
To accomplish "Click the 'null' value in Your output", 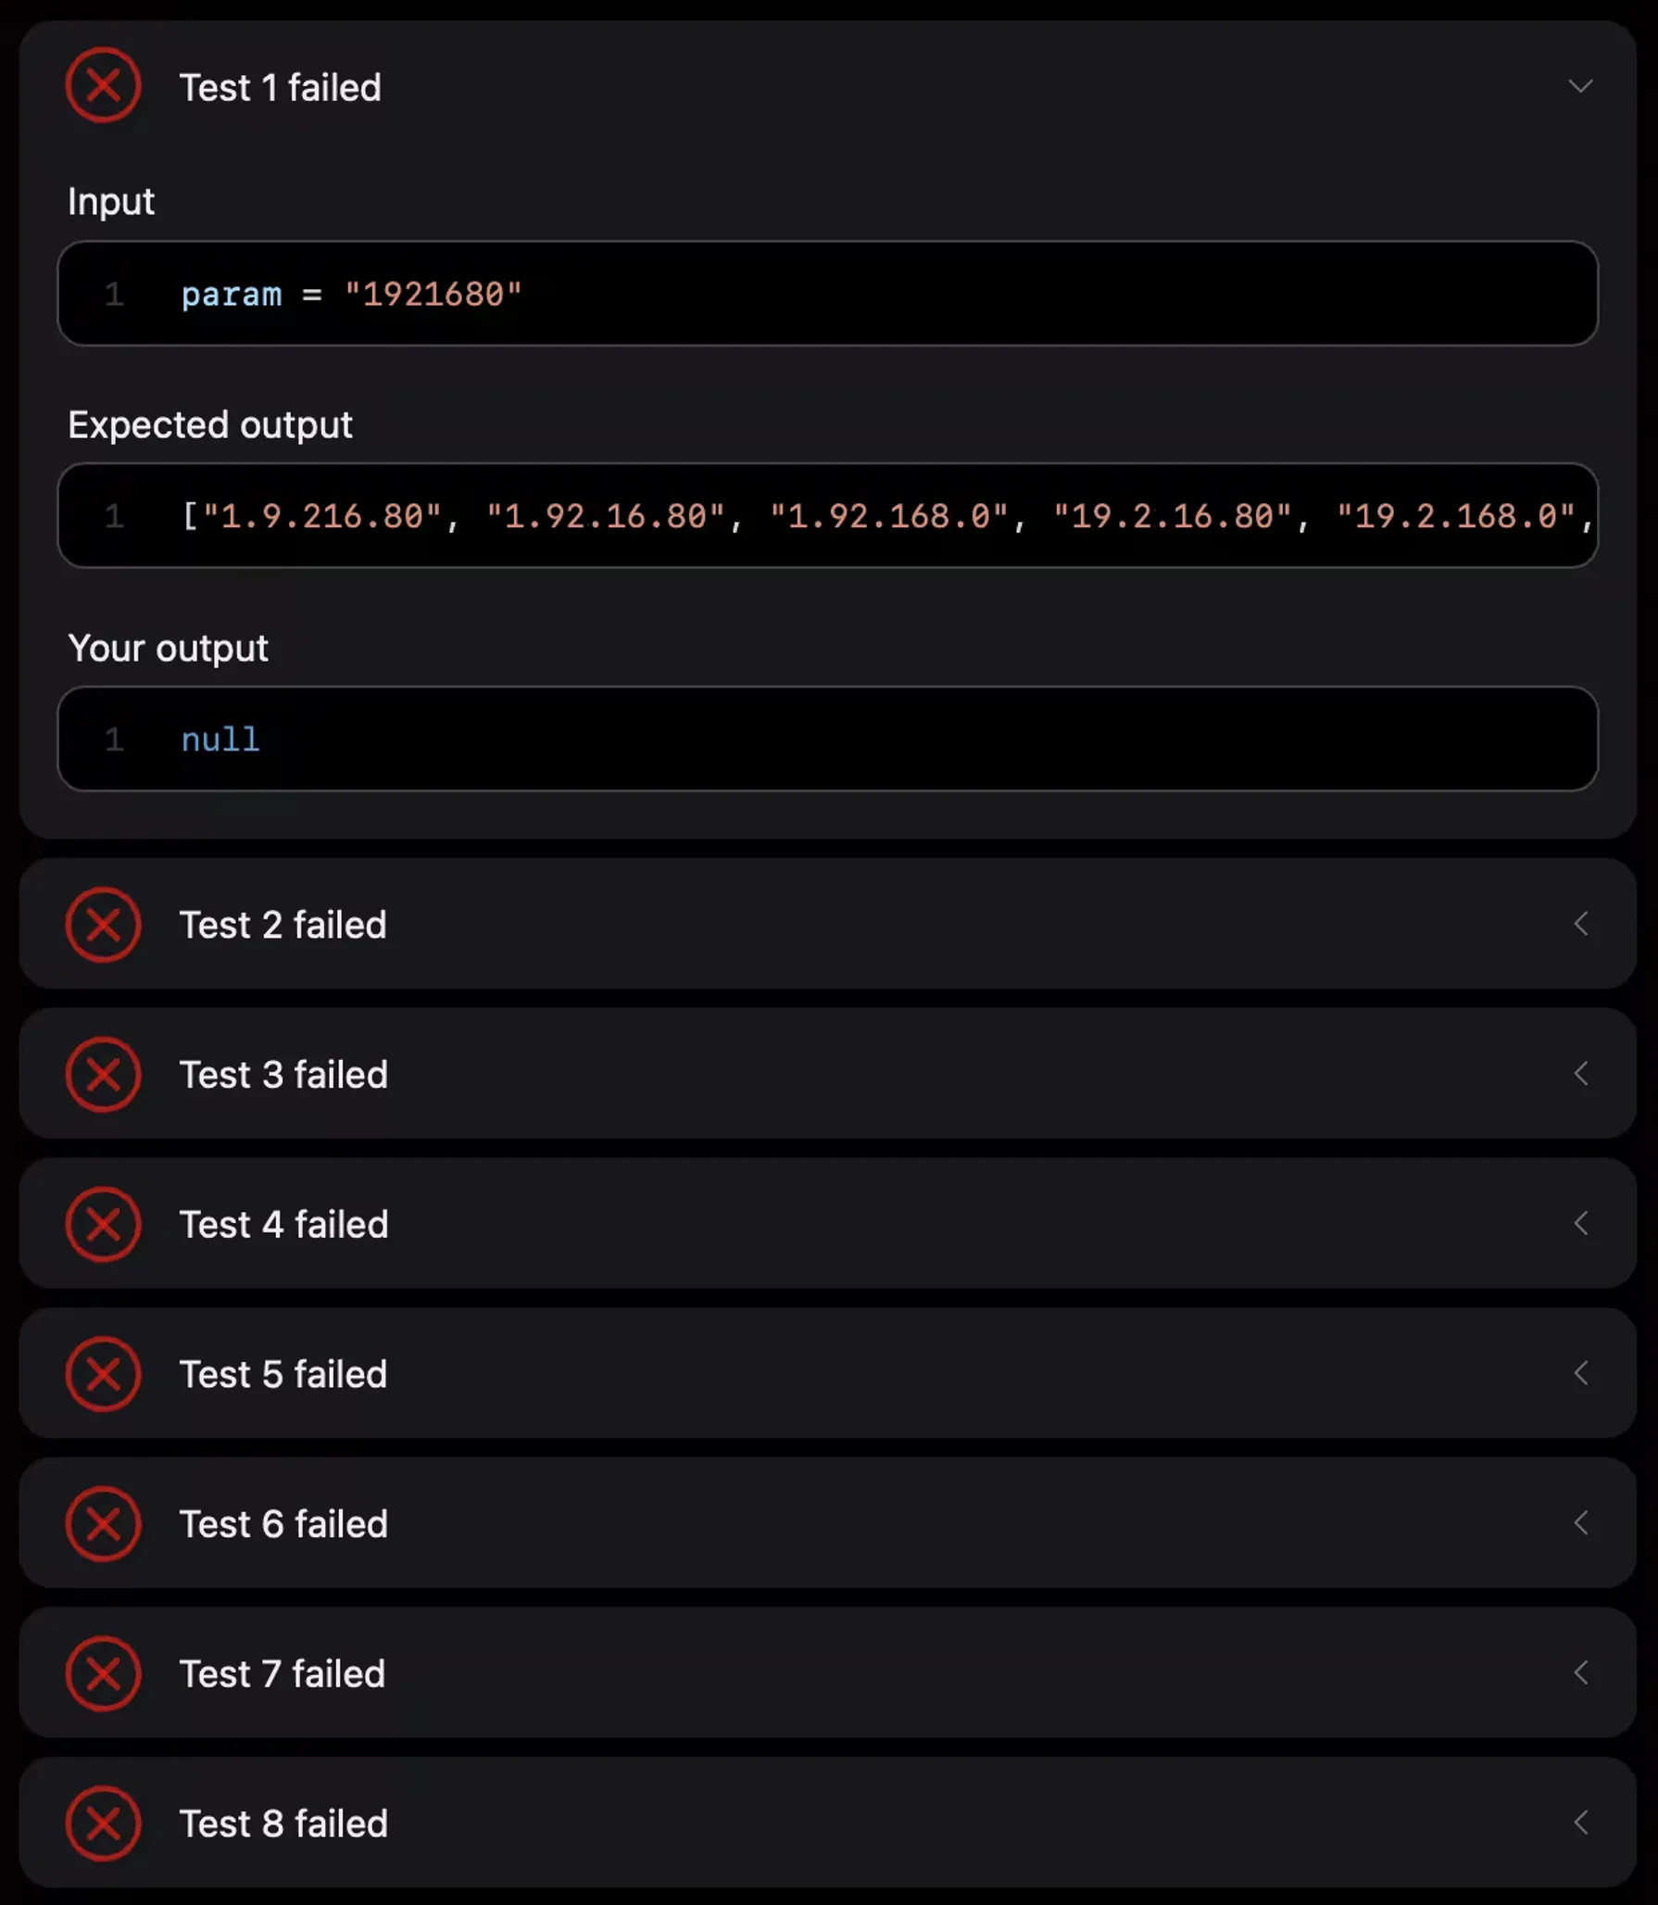I will click(x=220, y=739).
